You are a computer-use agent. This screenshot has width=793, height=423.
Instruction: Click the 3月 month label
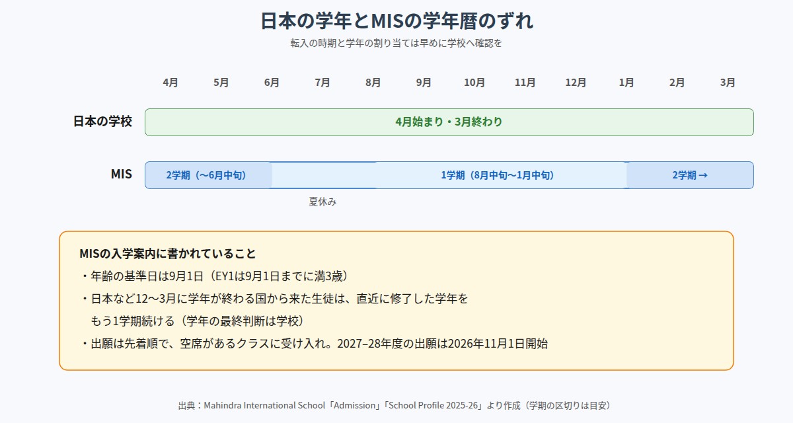pyautogui.click(x=728, y=83)
